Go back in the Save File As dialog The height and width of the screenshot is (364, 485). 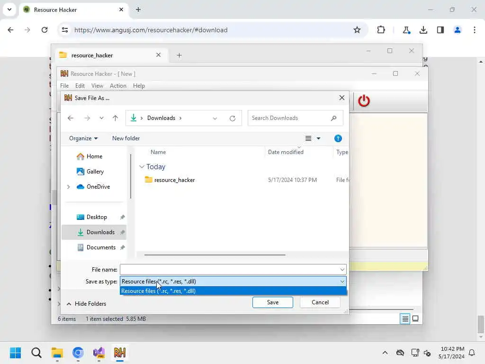71,118
